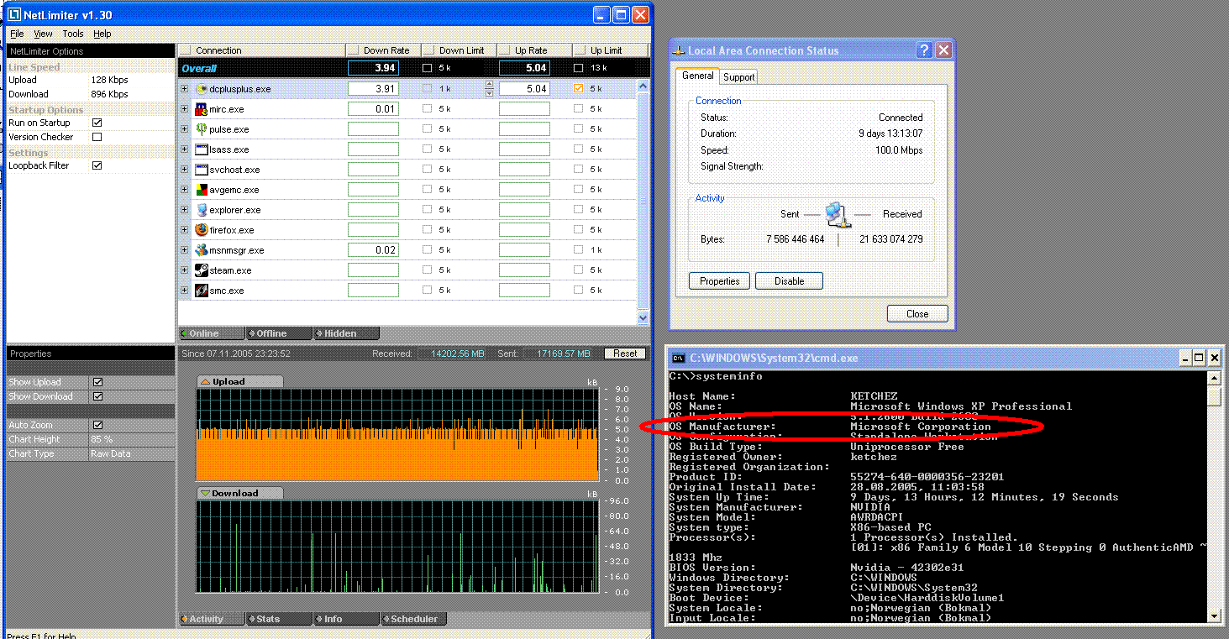
Task: Click the Download chart arrow icon
Action: click(205, 493)
